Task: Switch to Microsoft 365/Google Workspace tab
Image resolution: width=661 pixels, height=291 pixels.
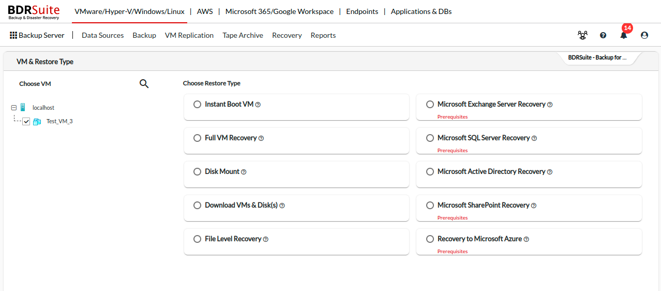Action: tap(279, 11)
